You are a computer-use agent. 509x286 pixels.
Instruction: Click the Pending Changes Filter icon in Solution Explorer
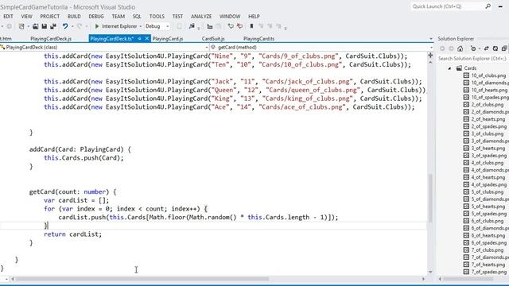pyautogui.click(x=473, y=48)
